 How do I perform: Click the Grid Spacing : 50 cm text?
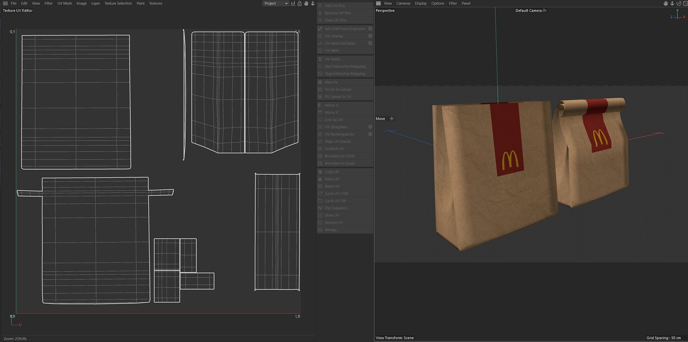click(x=664, y=338)
